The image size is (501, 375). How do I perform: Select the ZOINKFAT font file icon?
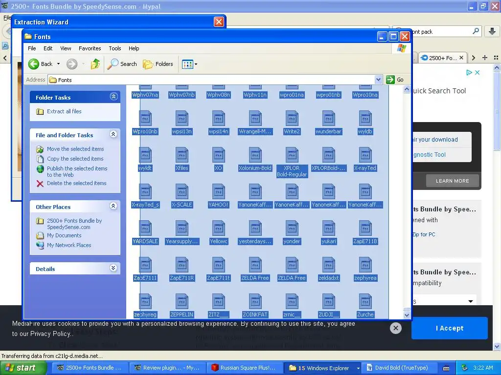point(255,302)
